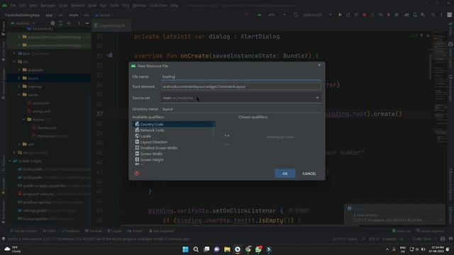
Task: Open the Logcat tool window
Action: (x=115, y=231)
